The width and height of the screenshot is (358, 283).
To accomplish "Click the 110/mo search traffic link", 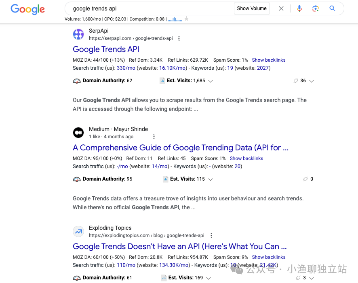I will [126, 265].
